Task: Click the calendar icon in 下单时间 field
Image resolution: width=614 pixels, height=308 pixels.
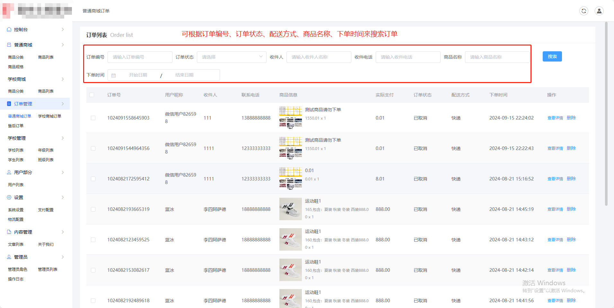Action: tap(113, 75)
